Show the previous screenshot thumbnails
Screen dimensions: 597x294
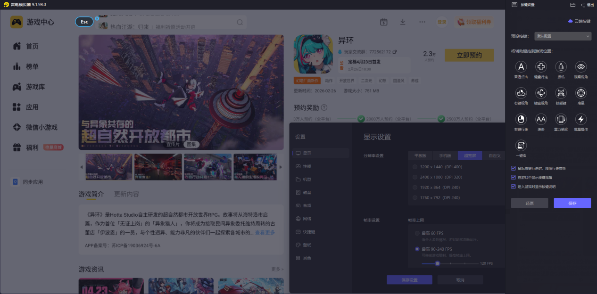(81, 167)
